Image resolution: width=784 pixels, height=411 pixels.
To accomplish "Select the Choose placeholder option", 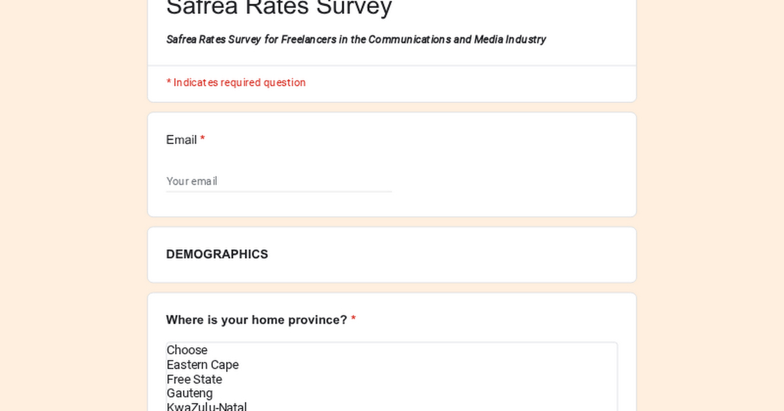I will [187, 350].
